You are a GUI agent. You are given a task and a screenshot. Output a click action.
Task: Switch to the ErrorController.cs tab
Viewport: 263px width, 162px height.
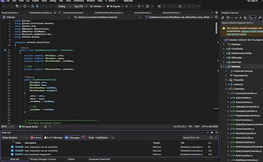tap(143, 13)
